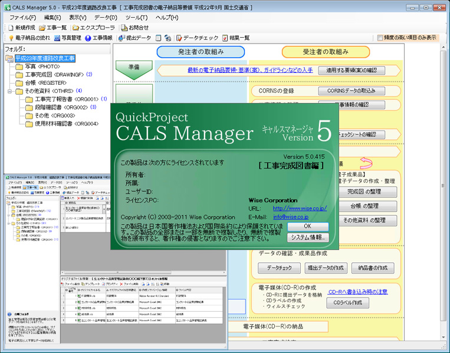Open the ヘルプ(H) menu
450x353 pixels.
point(167,18)
